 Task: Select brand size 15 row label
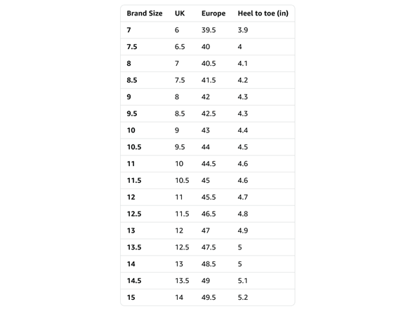click(131, 298)
